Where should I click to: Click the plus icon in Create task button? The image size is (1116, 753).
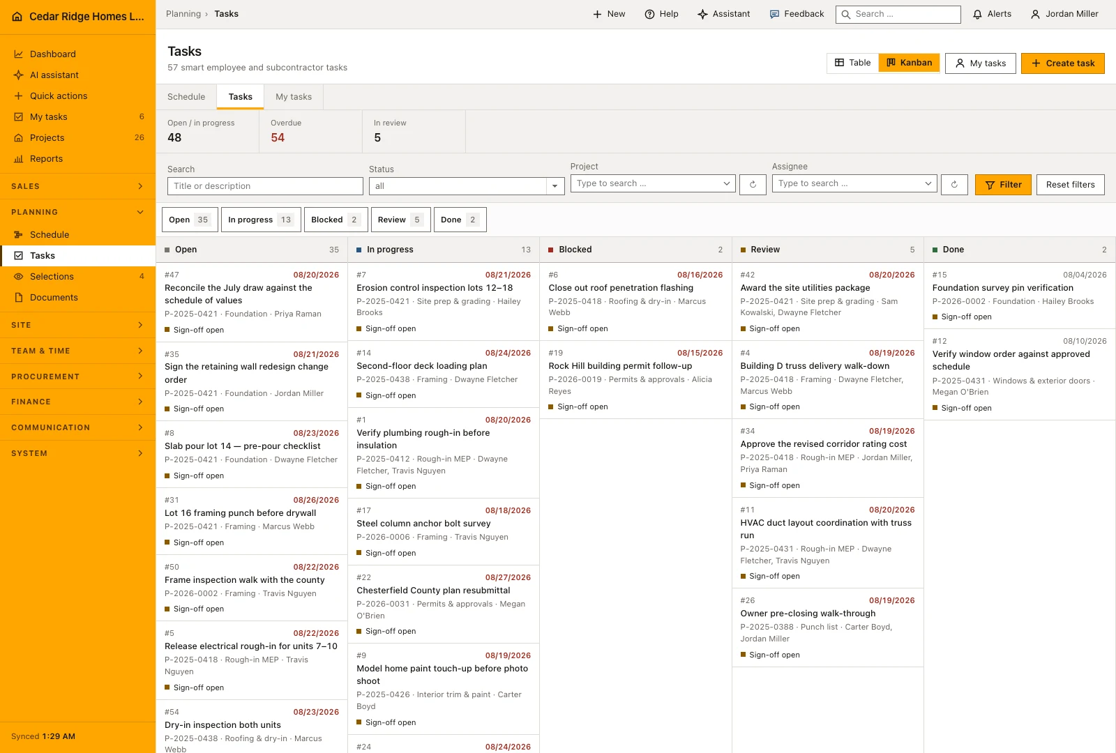[x=1036, y=63]
